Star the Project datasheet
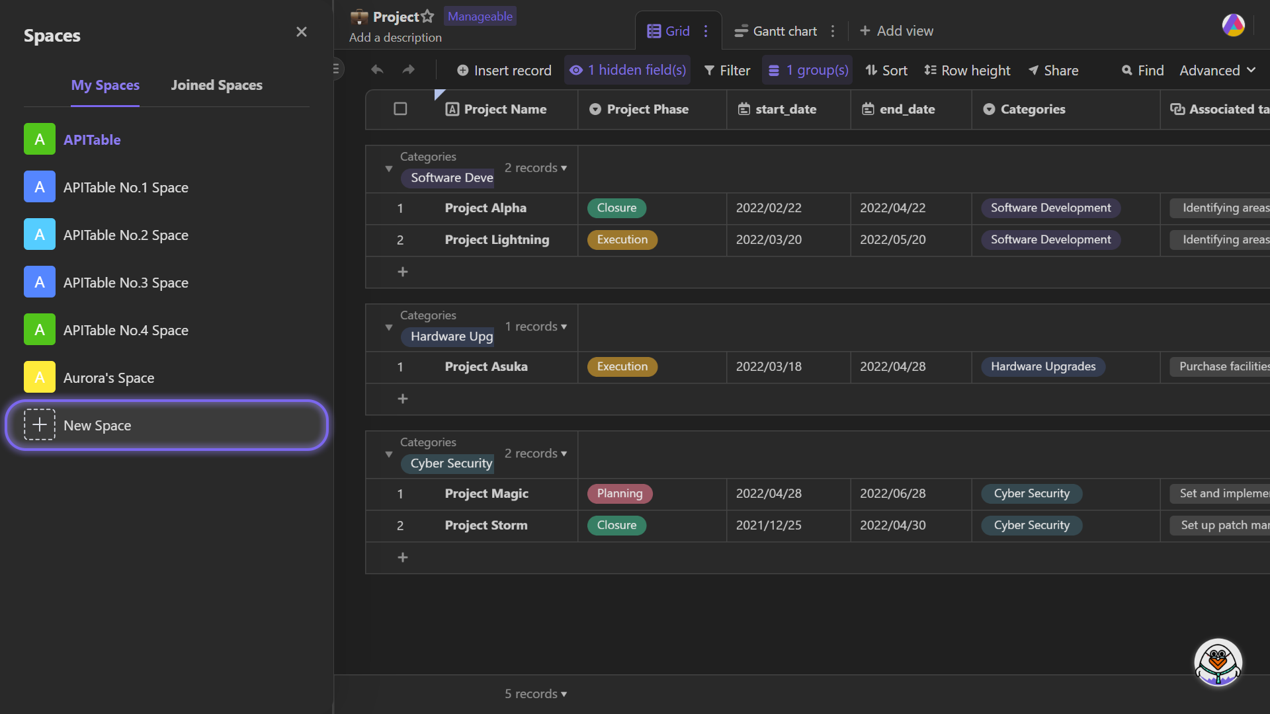 [x=427, y=16]
